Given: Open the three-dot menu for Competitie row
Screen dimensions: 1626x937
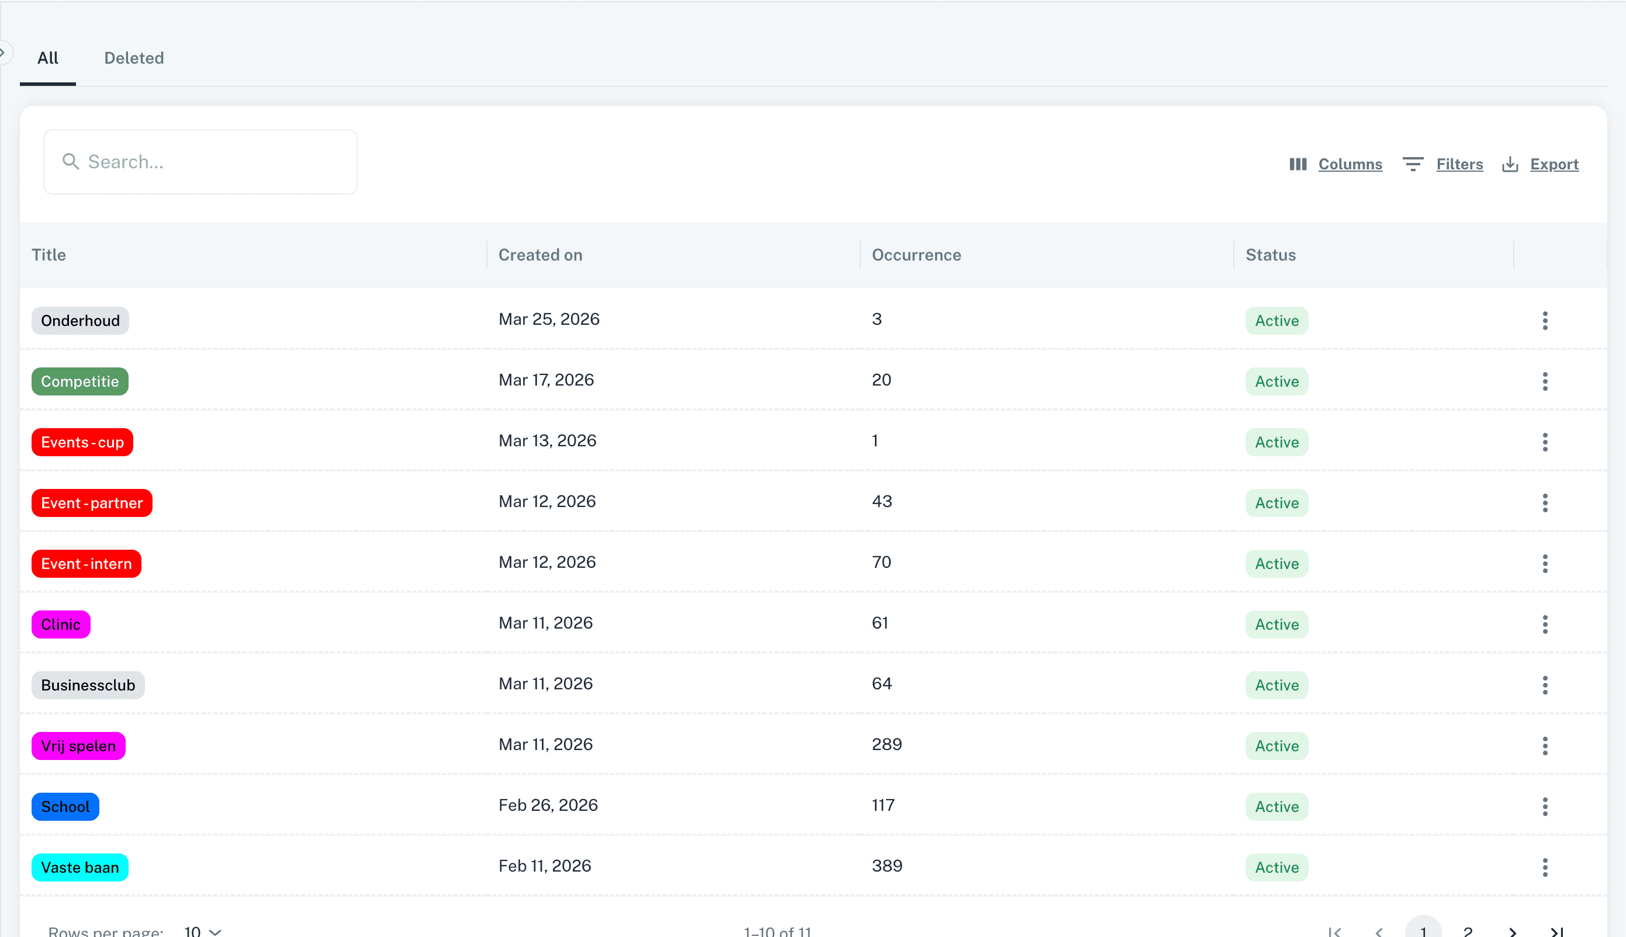Looking at the screenshot, I should click(x=1544, y=381).
